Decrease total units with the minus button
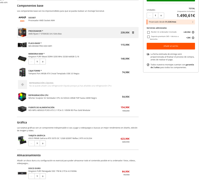220x181 pixels. click(x=150, y=16)
